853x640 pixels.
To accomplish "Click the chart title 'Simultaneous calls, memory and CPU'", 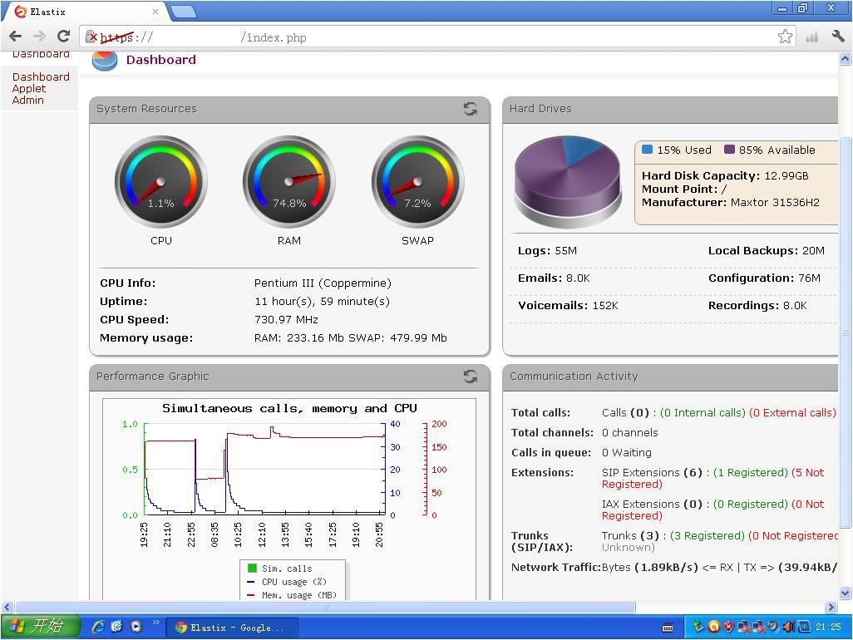I will click(x=289, y=408).
